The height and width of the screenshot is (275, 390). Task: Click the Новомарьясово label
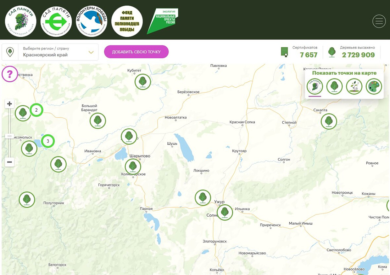252,253
